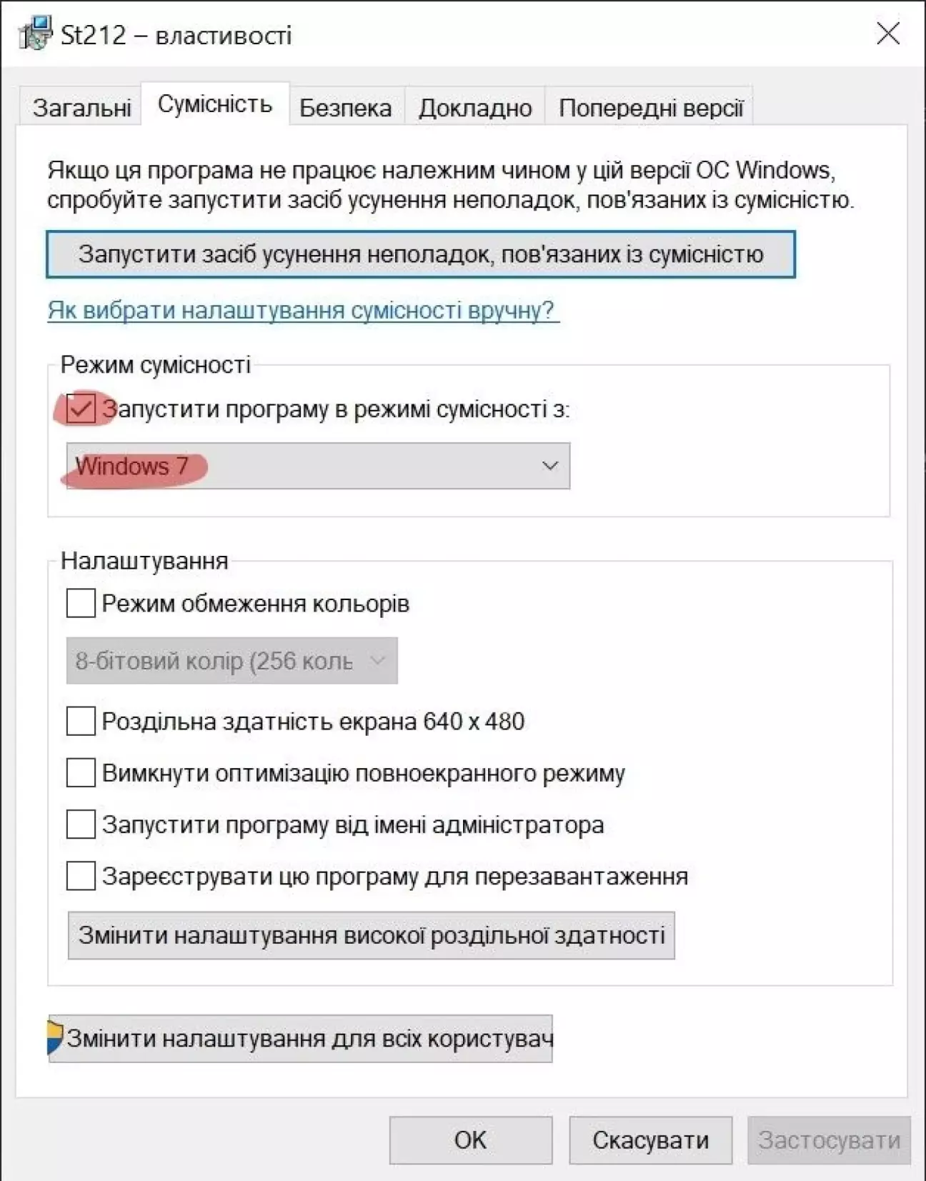Launch the compatibility troubleshooter button

[421, 254]
